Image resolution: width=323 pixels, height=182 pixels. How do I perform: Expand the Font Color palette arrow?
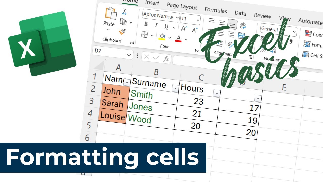pyautogui.click(x=186, y=39)
